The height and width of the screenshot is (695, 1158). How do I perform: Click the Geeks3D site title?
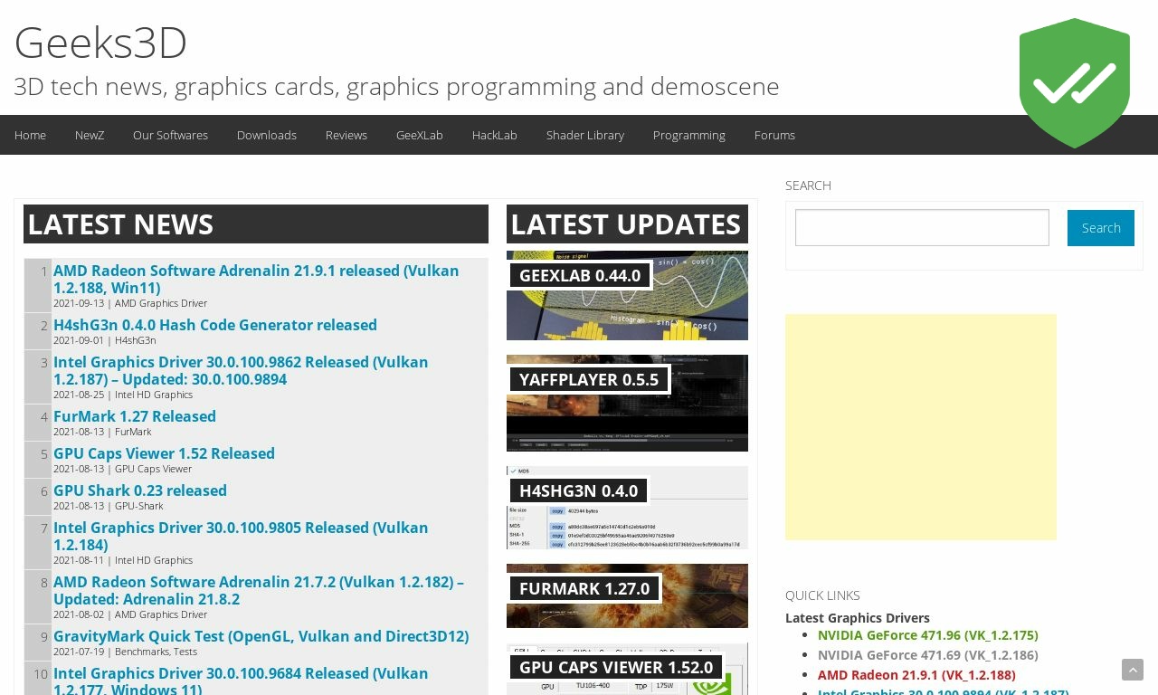[x=100, y=43]
